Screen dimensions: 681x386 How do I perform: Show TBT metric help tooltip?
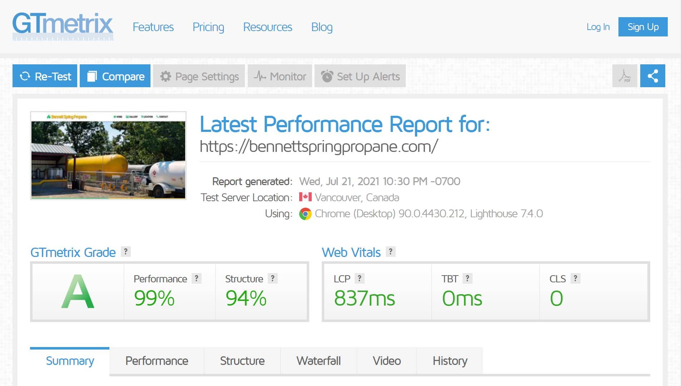(467, 278)
